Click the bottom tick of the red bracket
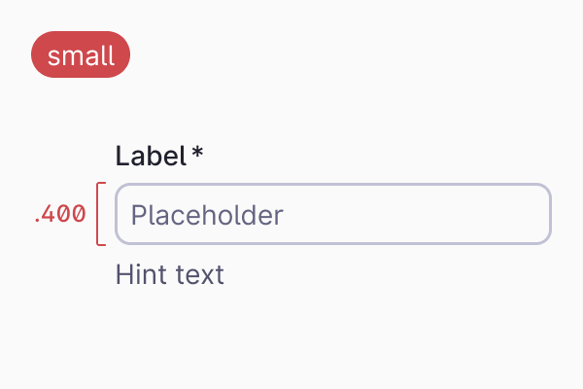The width and height of the screenshot is (583, 389). pos(102,244)
